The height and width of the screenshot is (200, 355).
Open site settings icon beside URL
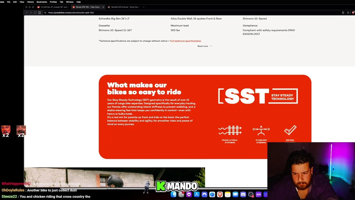coord(45,12)
